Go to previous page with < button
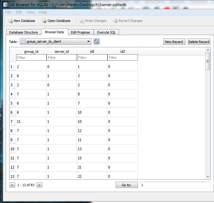Image resolution: width=214 pixels, height=203 pixels. pos(12,185)
